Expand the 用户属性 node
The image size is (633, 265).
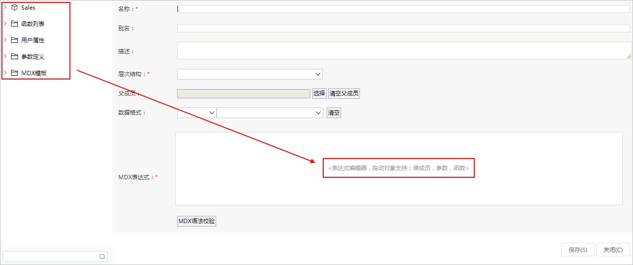(5, 40)
